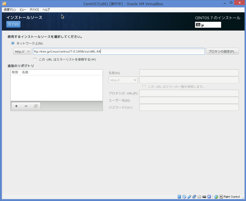This screenshot has height=201, width=246.
Task: Open the 仮想マシン menu
Action: point(10,10)
